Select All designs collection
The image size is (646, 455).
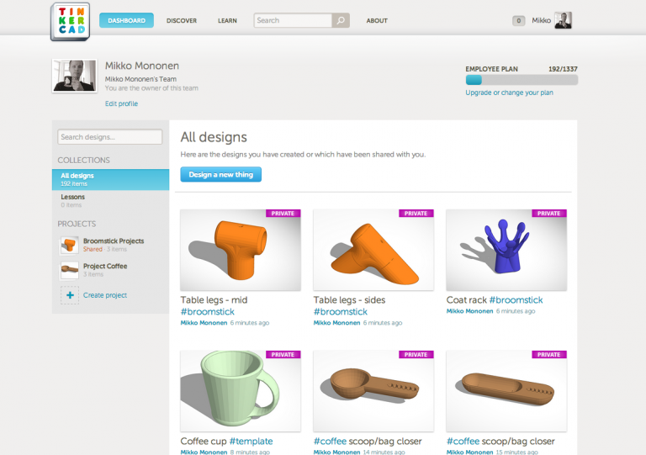[x=110, y=179]
